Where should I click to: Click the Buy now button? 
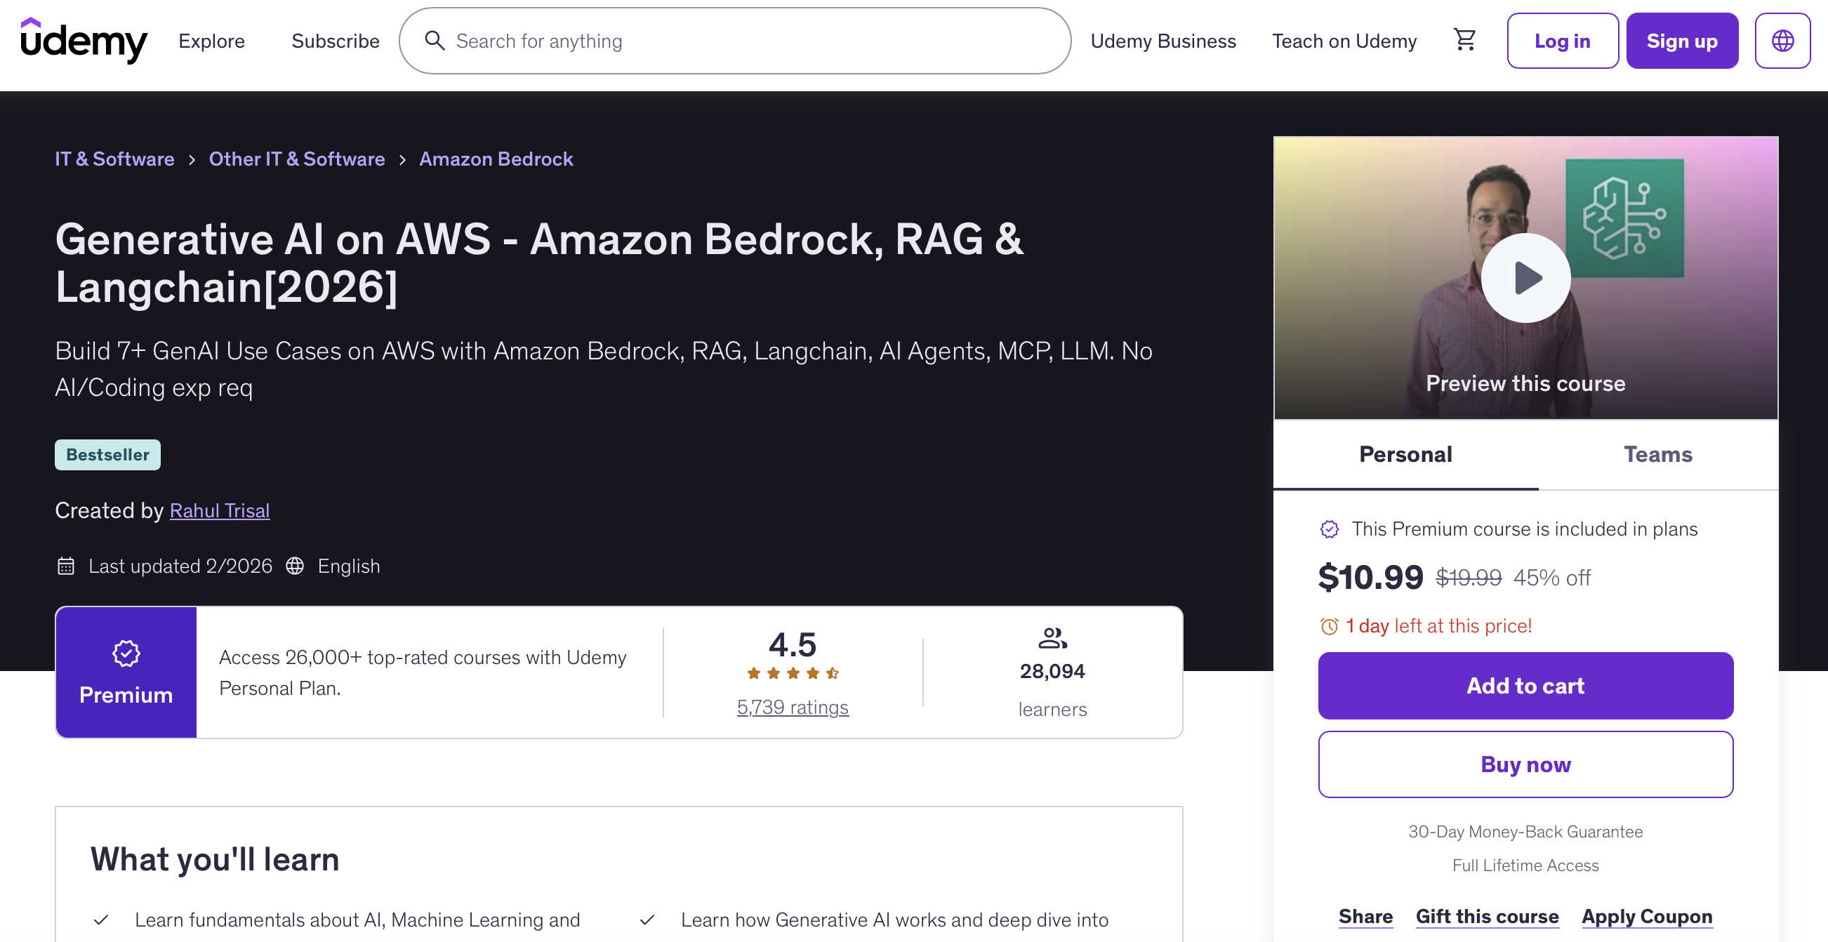coord(1525,764)
